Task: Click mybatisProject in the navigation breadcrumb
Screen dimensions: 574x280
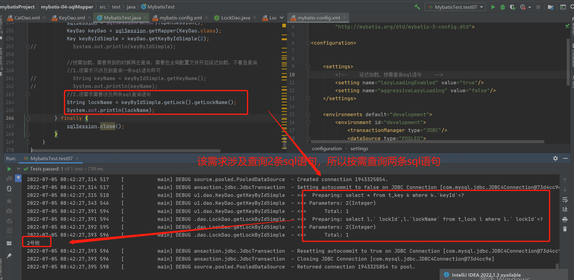Action: pos(17,7)
